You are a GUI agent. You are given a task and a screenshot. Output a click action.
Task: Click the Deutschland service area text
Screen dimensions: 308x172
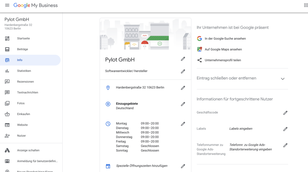tap(125, 108)
